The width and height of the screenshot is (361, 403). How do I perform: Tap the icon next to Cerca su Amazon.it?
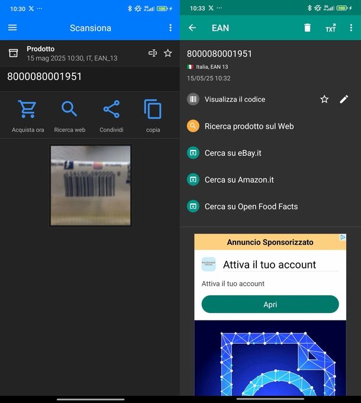click(x=193, y=180)
